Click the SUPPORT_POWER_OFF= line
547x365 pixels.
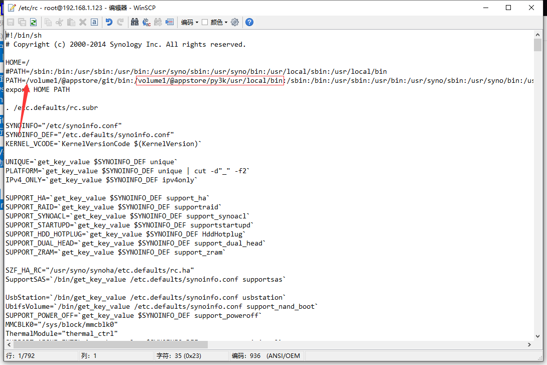133,315
